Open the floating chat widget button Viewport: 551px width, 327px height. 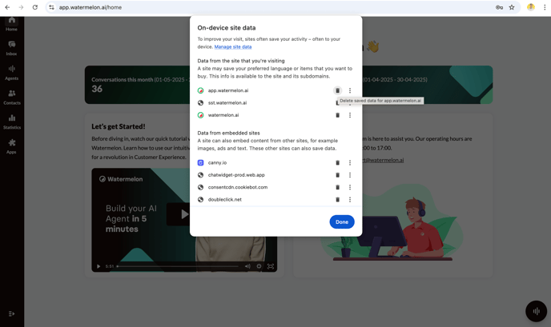click(536, 311)
